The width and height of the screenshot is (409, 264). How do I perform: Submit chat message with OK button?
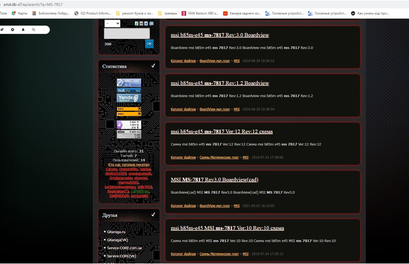[149, 44]
